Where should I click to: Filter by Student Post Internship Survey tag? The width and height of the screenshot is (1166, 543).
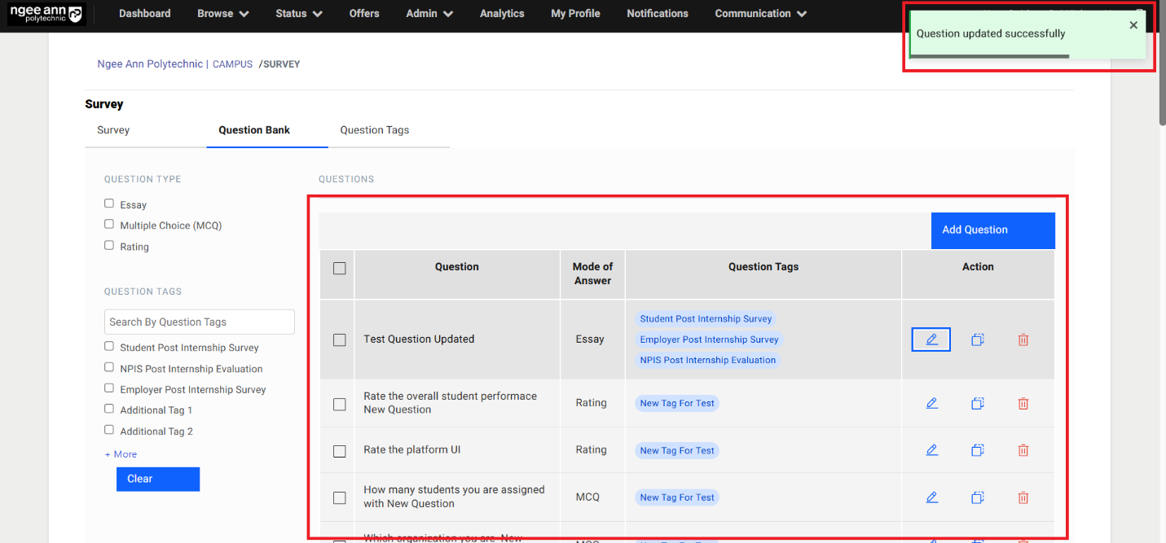point(109,347)
